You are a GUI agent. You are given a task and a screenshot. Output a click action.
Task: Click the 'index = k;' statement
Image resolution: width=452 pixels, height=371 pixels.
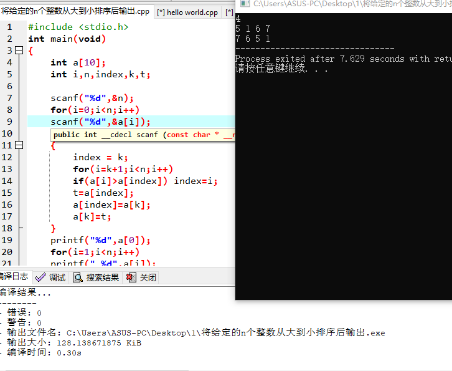(100, 157)
